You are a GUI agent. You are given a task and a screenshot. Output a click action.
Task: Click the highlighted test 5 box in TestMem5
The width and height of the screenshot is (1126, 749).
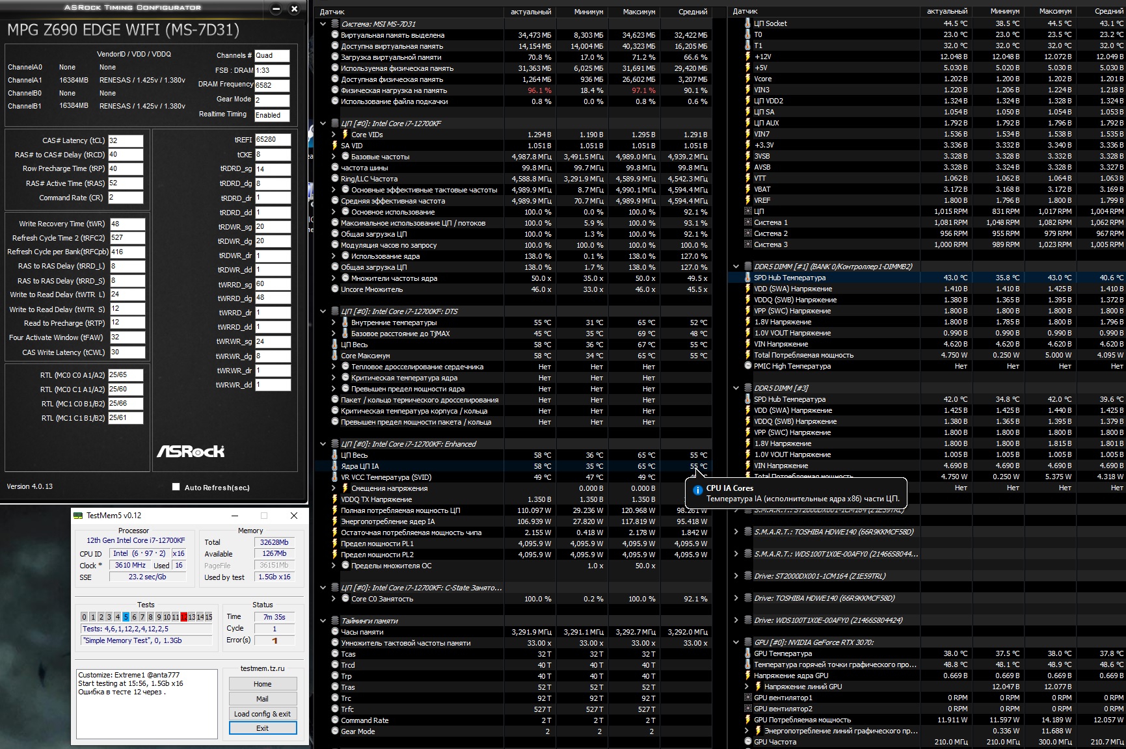(126, 617)
